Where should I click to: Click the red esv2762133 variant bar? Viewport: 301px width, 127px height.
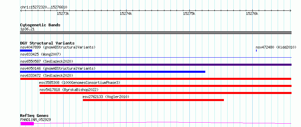[154, 100]
